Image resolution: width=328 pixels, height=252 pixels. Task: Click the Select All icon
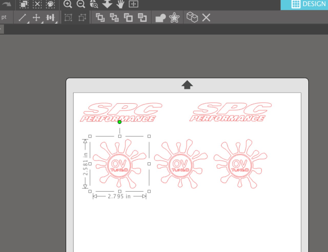(x=24, y=4)
